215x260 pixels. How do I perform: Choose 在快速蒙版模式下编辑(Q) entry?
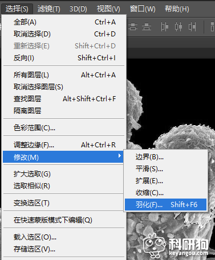point(64,220)
